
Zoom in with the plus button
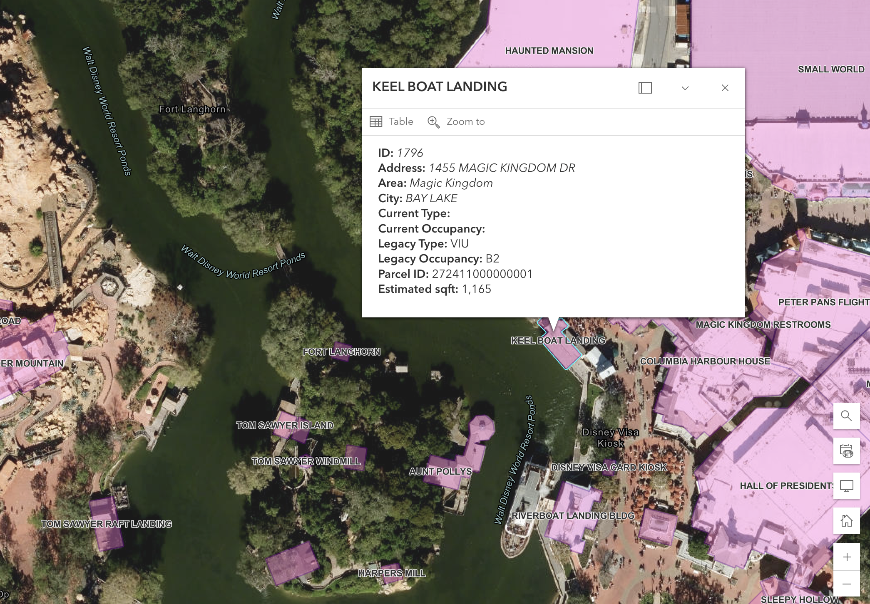tap(846, 557)
